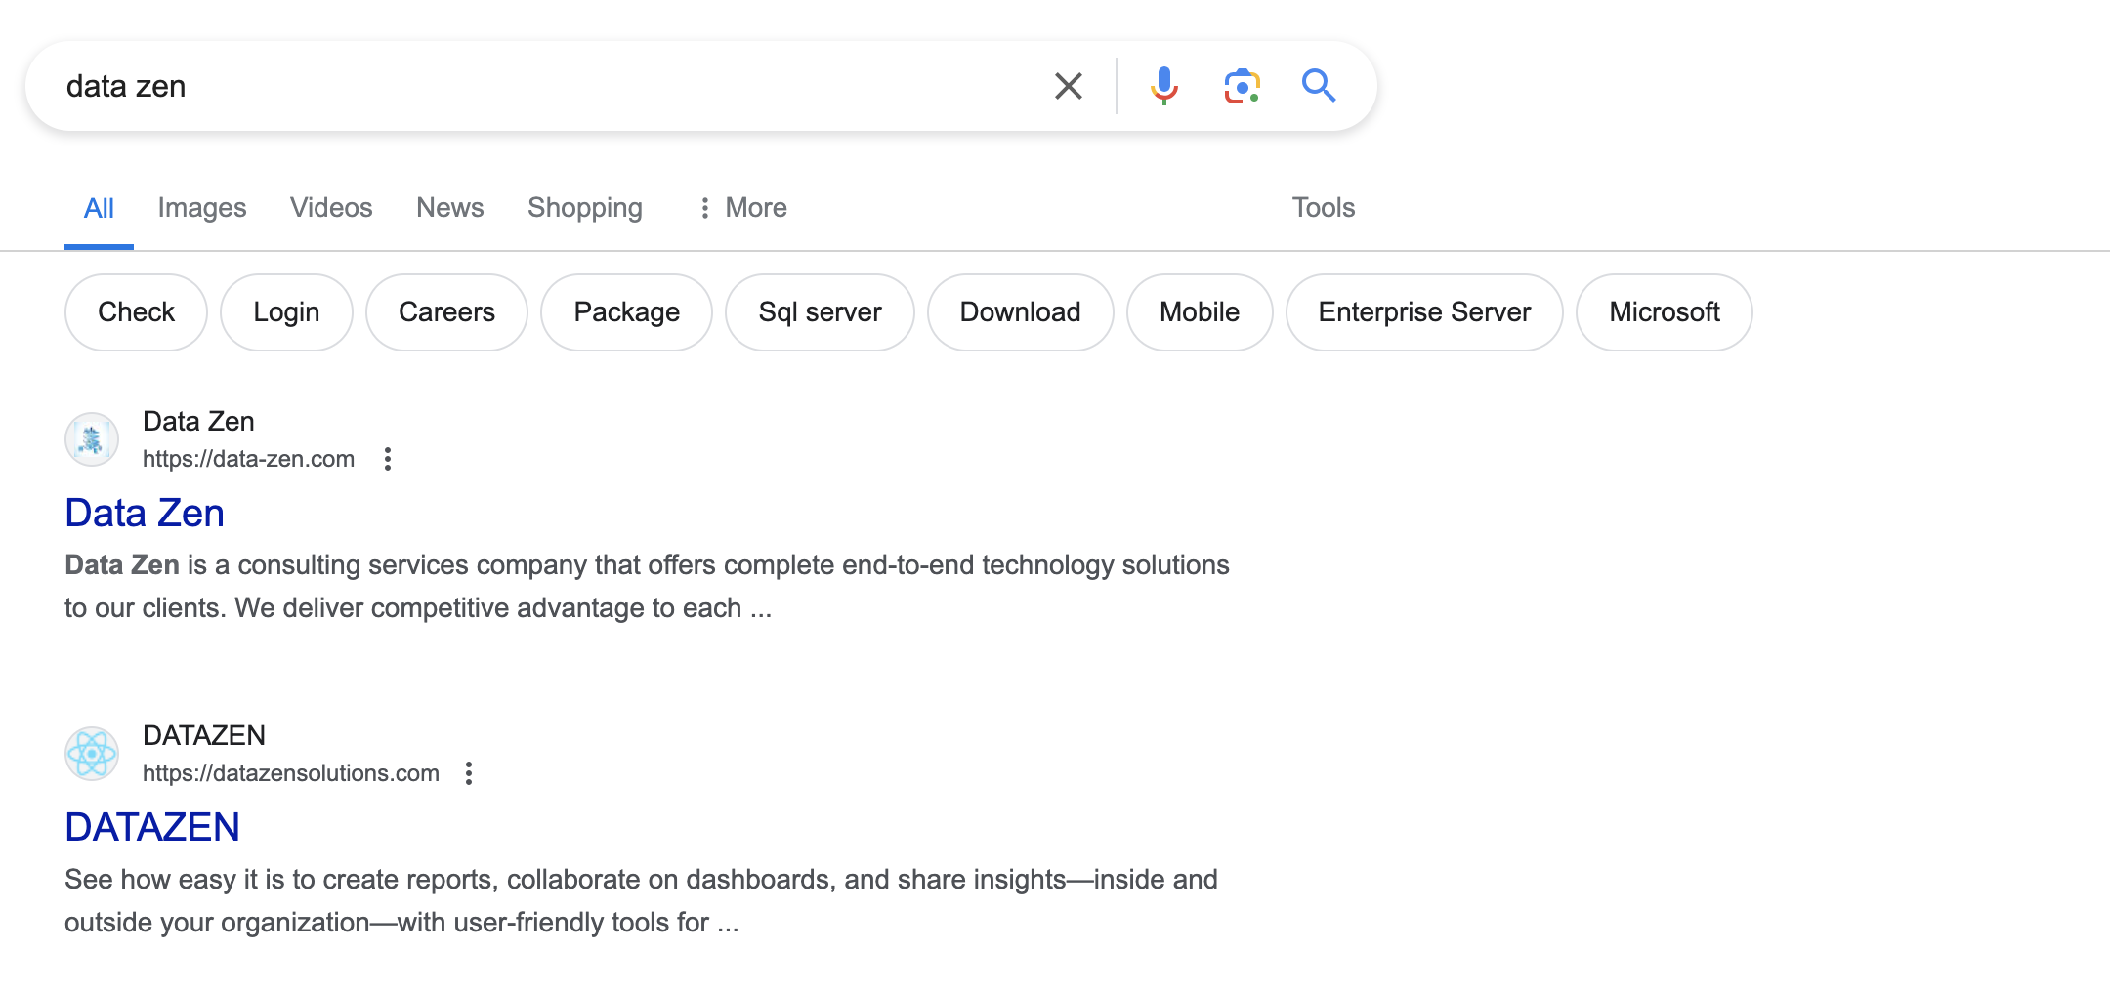Open options menu beside datazensolutions.com URL
2110x992 pixels.
tap(469, 773)
